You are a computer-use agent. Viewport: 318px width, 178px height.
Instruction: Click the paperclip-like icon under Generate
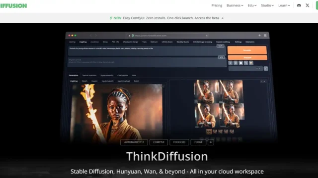point(246,63)
